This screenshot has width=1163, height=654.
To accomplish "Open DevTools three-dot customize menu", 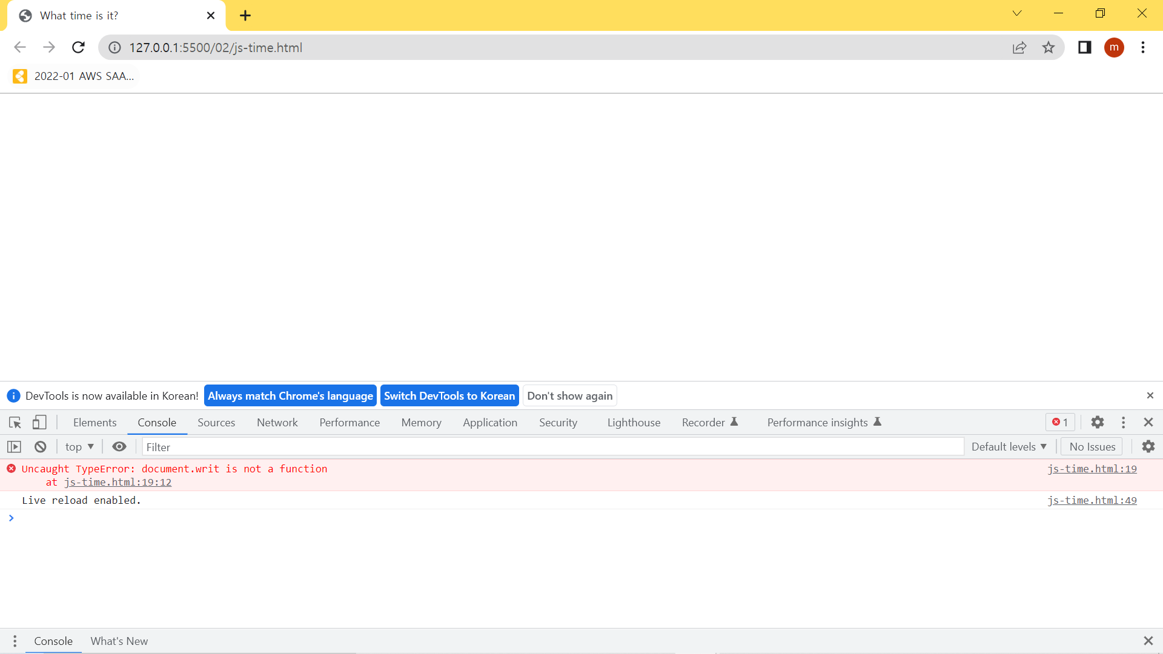I will [x=1123, y=422].
